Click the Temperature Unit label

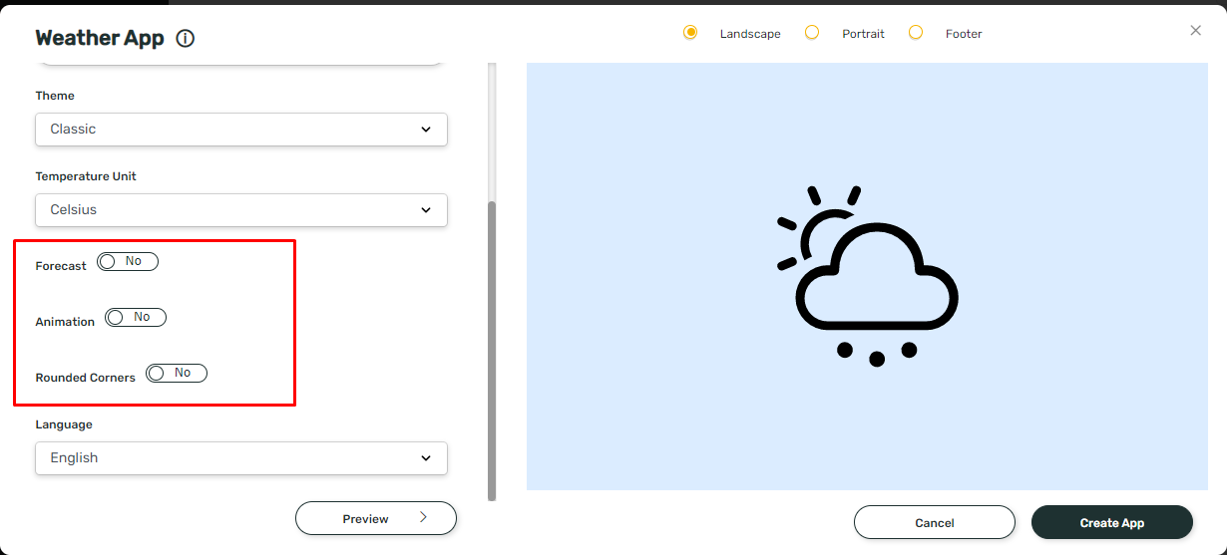point(86,176)
